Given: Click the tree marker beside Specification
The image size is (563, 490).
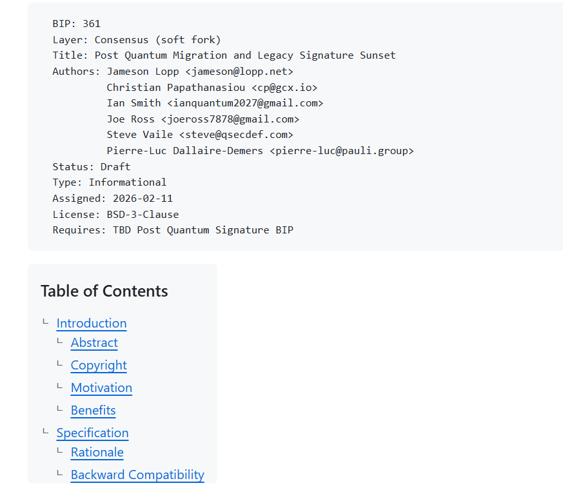Looking at the screenshot, I should (45, 432).
